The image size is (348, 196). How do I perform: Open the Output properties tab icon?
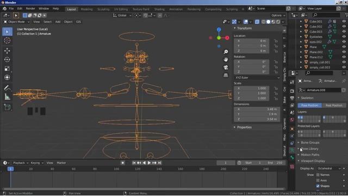pos(292,98)
